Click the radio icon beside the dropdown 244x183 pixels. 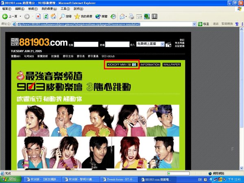click(x=168, y=45)
